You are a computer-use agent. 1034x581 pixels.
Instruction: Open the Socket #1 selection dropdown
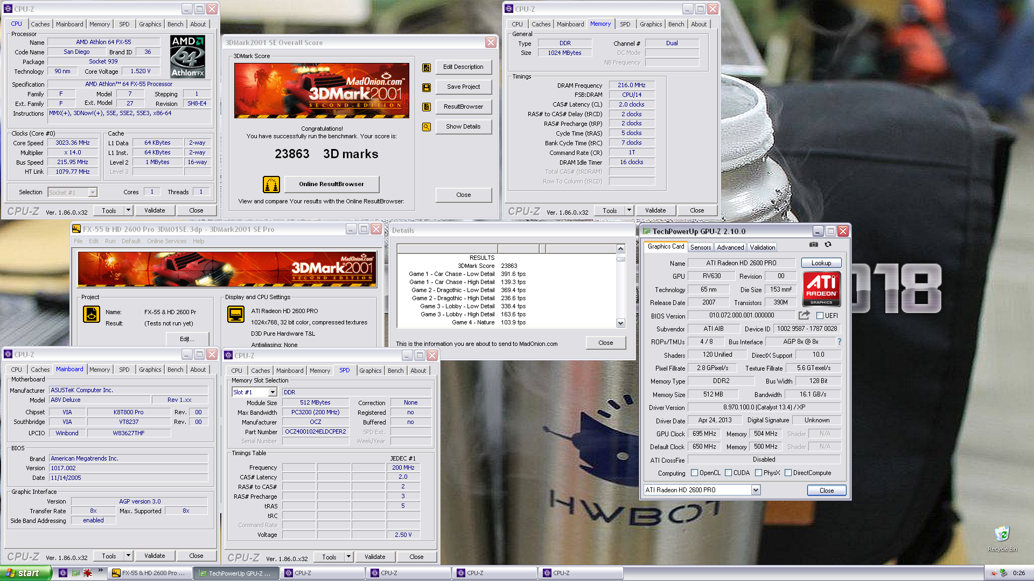pyautogui.click(x=93, y=192)
